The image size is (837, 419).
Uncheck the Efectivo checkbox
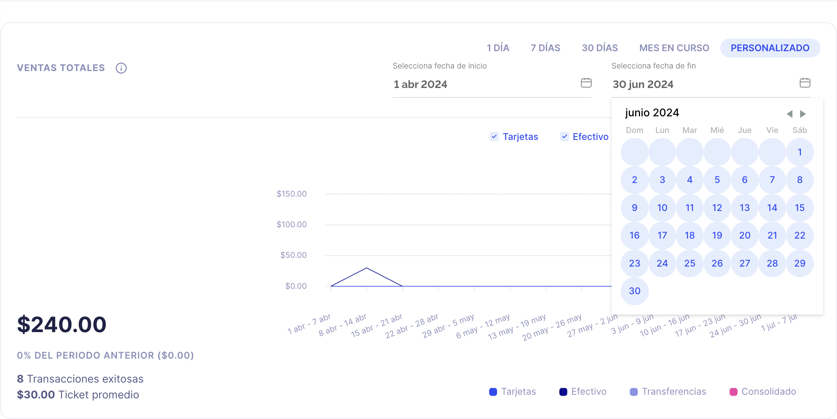(564, 137)
